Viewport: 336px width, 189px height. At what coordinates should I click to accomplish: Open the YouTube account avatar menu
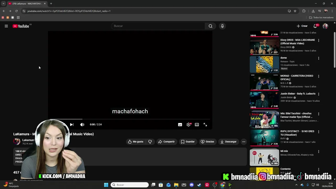[325, 26]
